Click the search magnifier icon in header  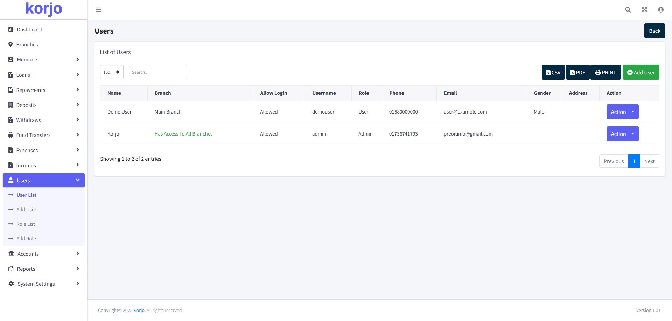click(628, 10)
